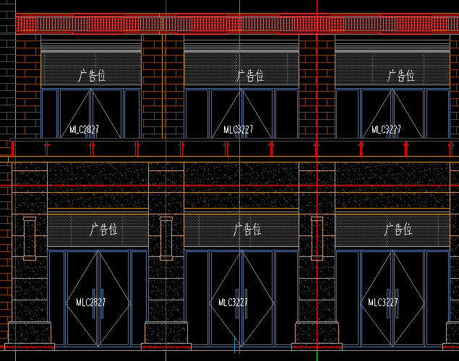Select upper storey MLC3227 label in rightmost bay
This screenshot has height=361, width=459.
click(387, 129)
